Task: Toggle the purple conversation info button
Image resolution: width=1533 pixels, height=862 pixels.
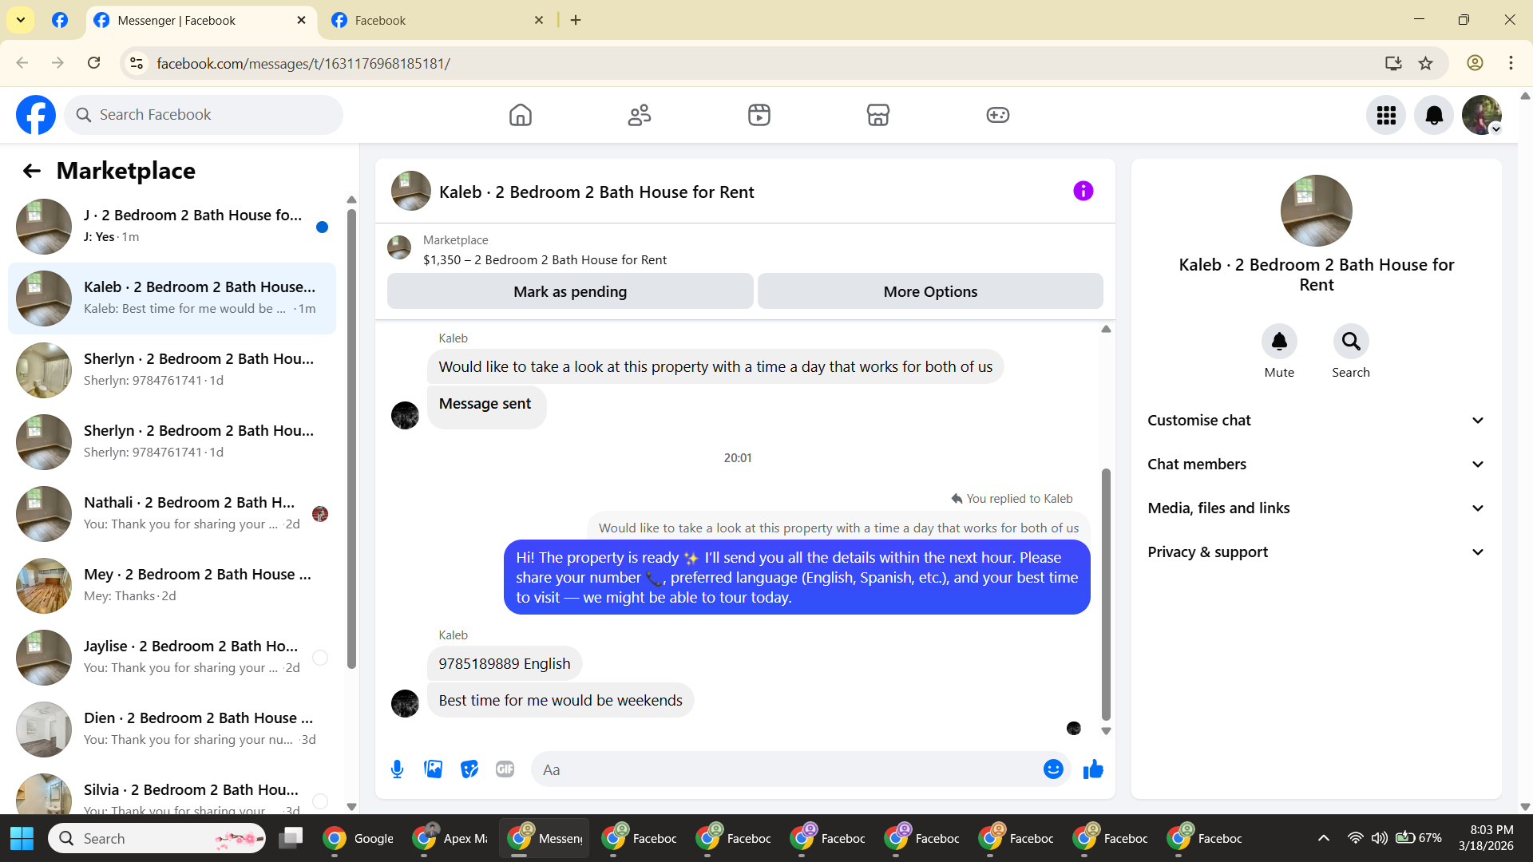Action: (1083, 191)
